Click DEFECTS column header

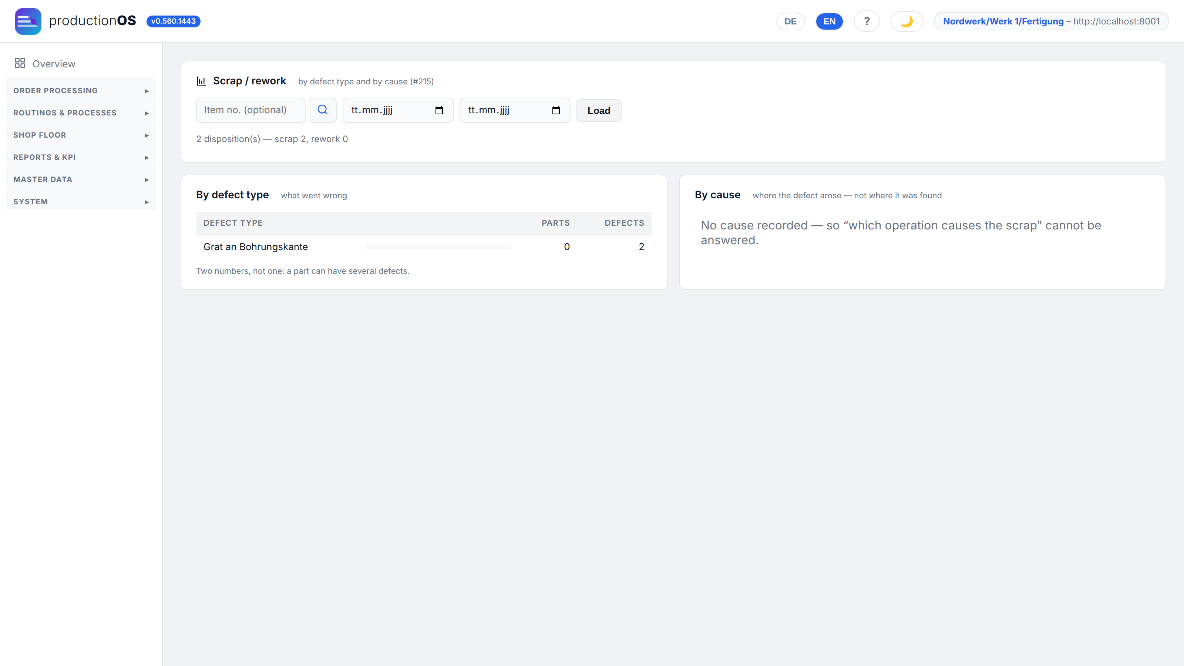(624, 223)
